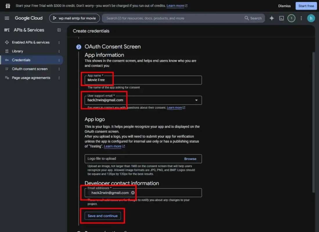
Task: Click the Logo file to upload field
Action: [143, 159]
